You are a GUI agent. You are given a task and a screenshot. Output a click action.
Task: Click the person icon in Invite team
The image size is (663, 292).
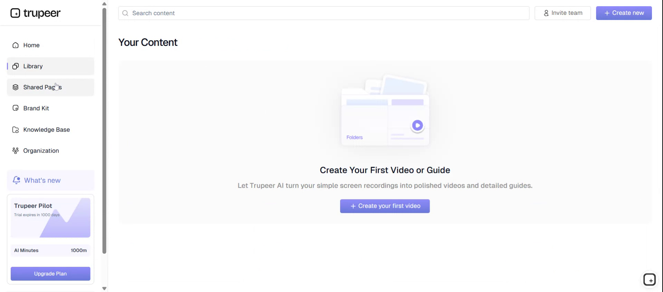click(x=546, y=13)
